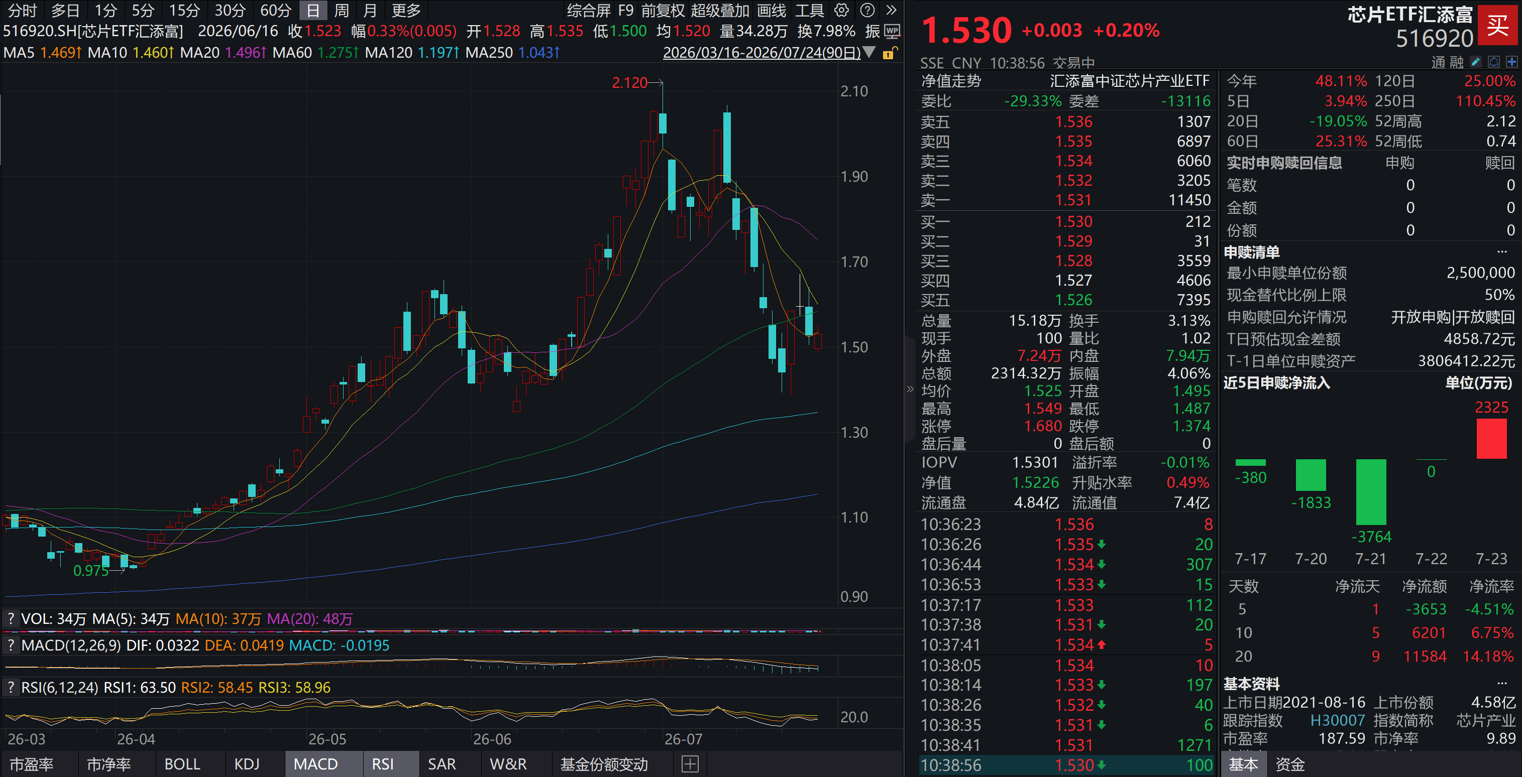Switch to 多日 multi-day chart
The height and width of the screenshot is (777, 1522).
tap(65, 10)
